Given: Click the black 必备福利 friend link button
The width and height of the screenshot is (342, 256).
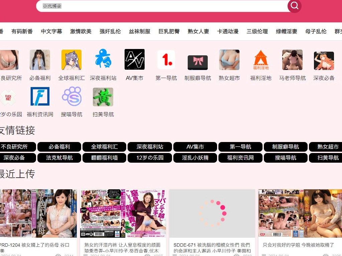Looking at the screenshot, I should click(x=59, y=147).
